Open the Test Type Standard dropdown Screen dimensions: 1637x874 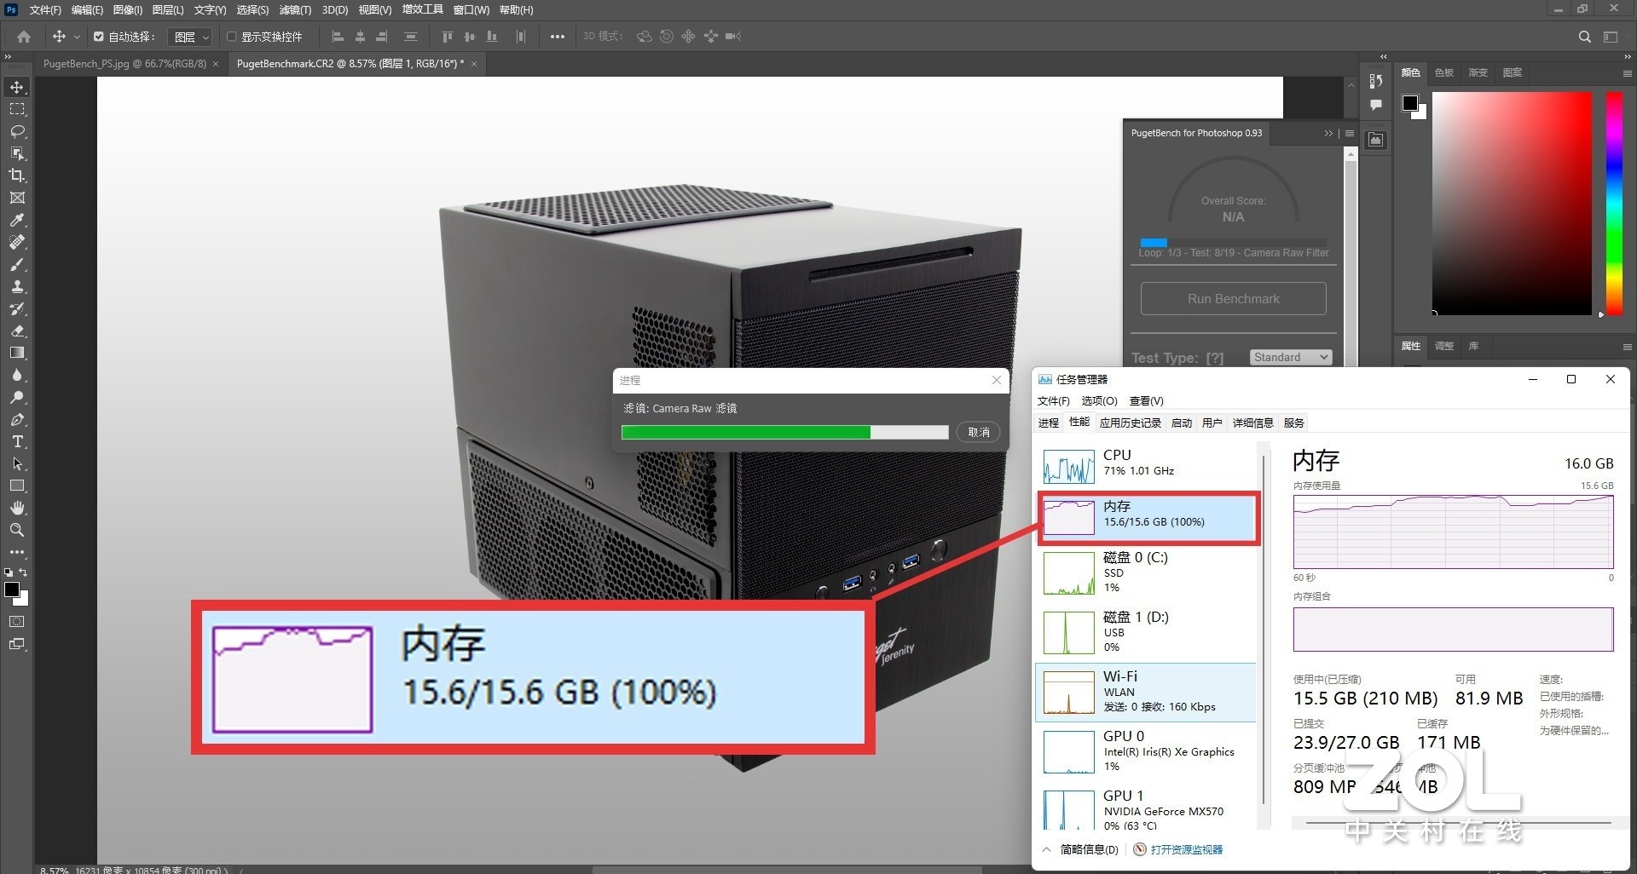tap(1290, 357)
